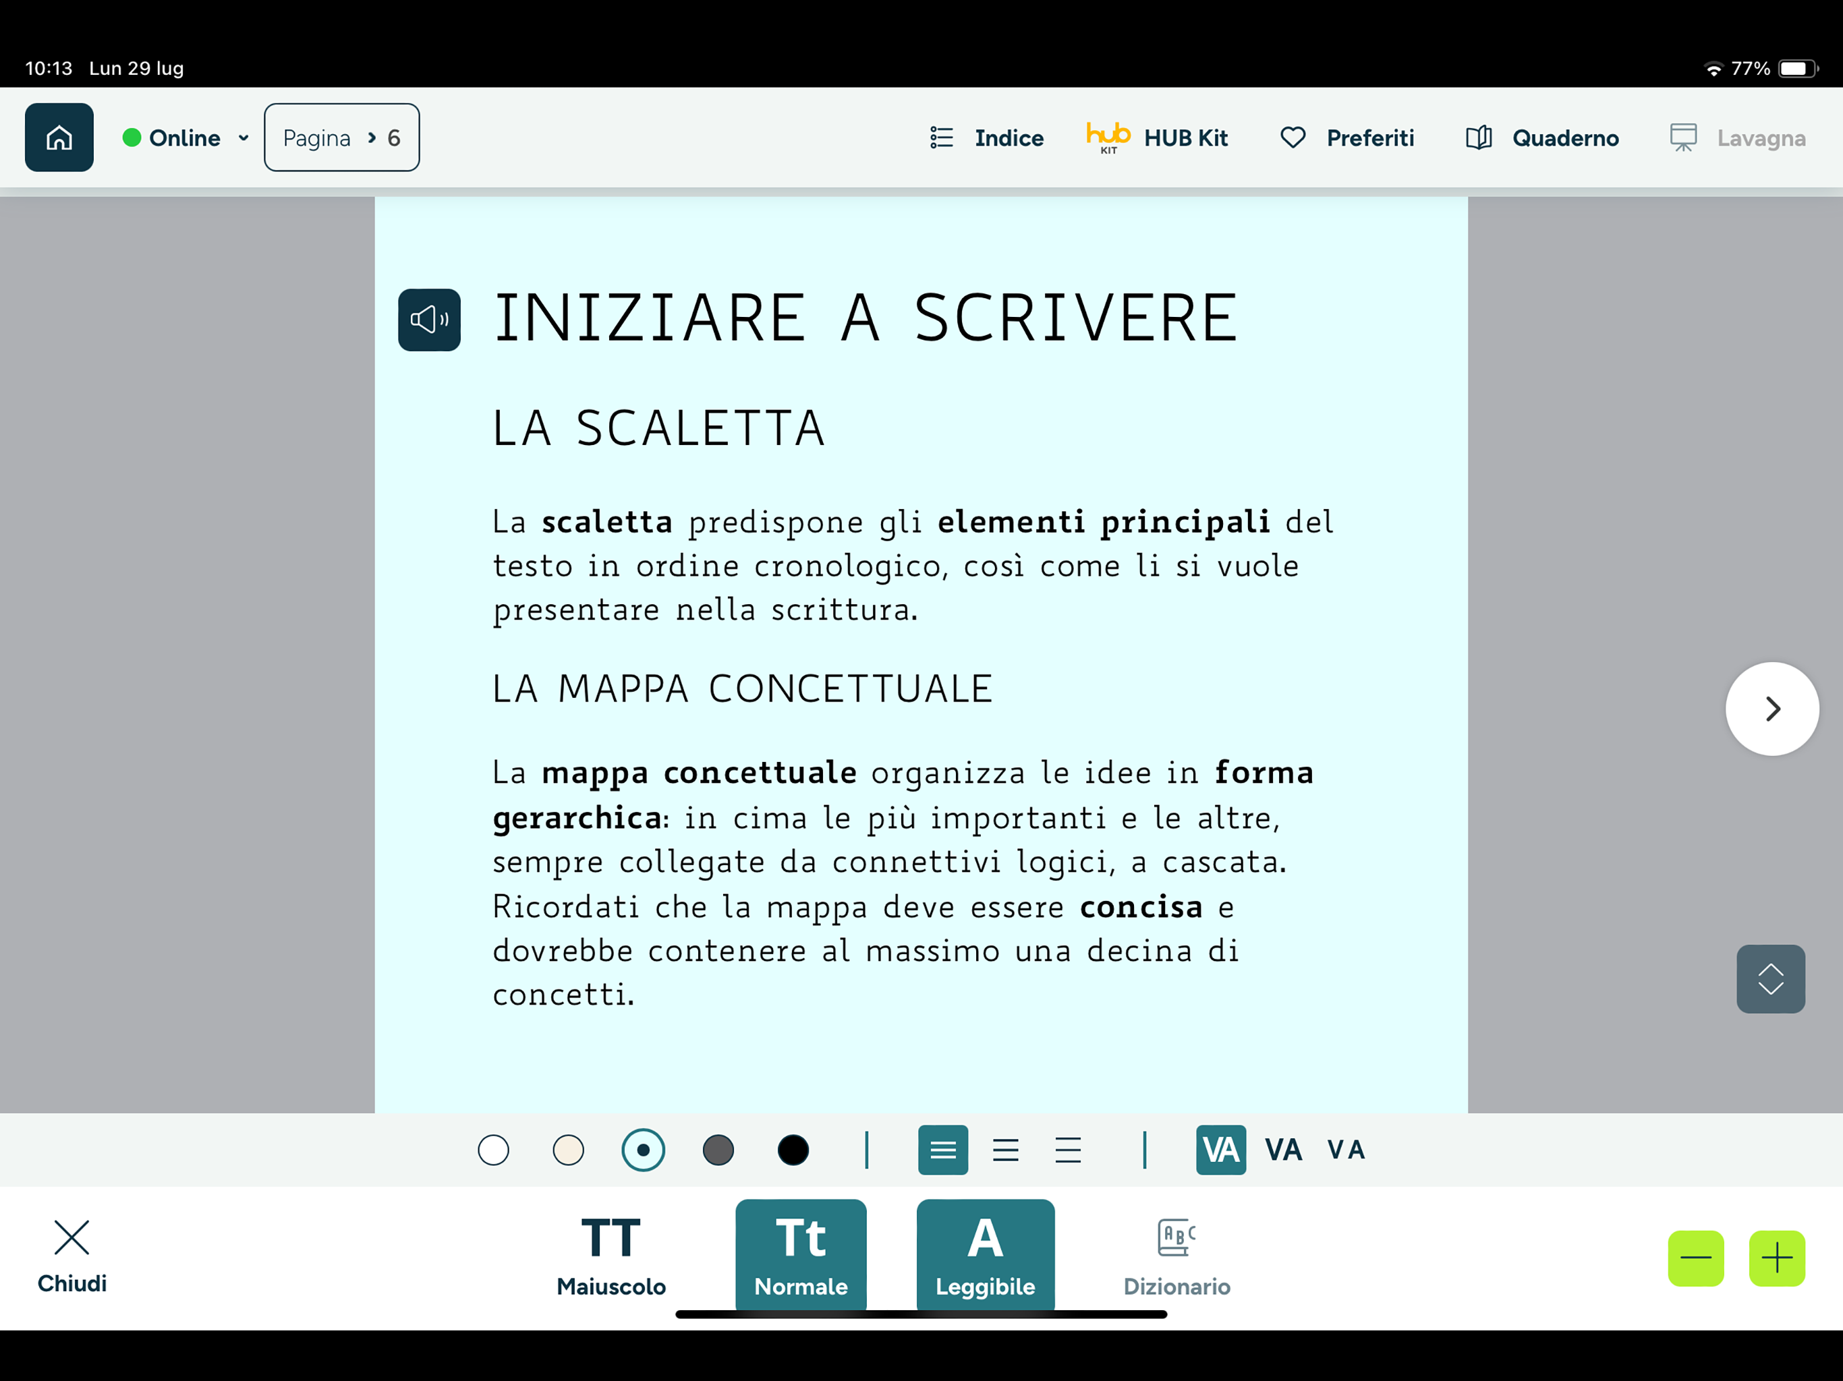Open the Quaderno notebook

(1542, 138)
